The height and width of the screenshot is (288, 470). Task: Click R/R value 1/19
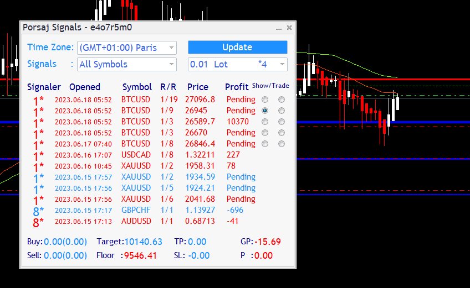pos(169,100)
